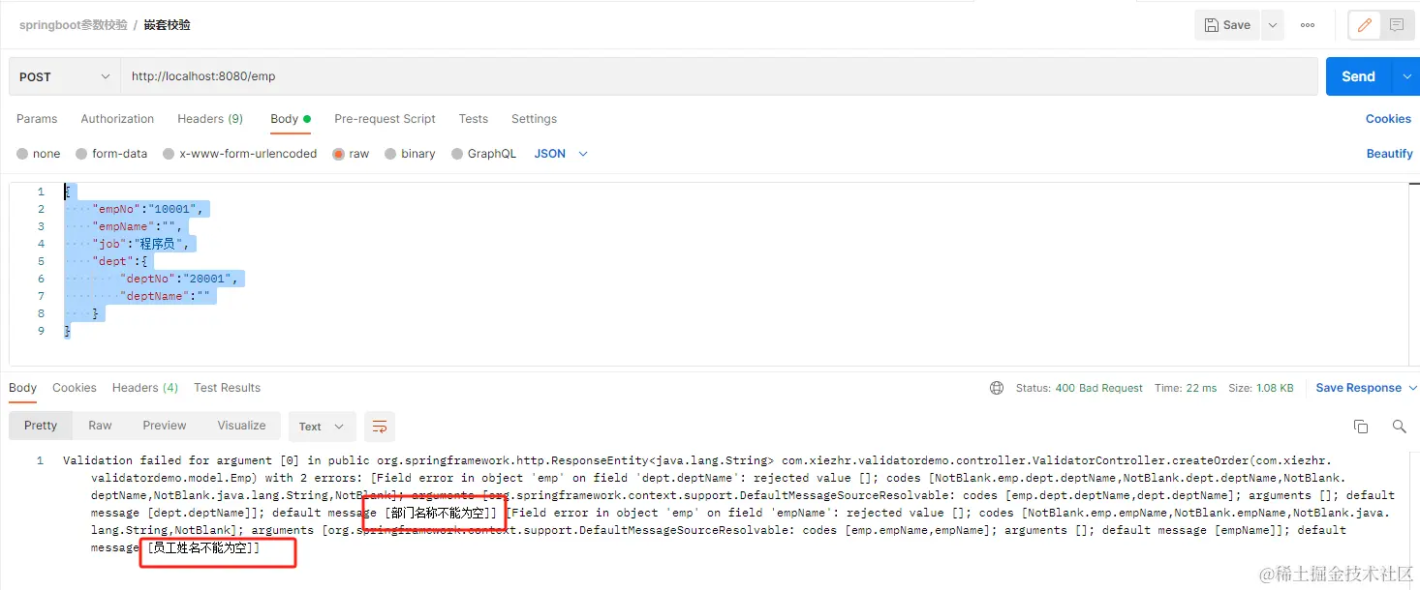Screen dimensions: 1420x590
Task: Expand the Save Response dropdown arrow
Action: pos(1412,388)
